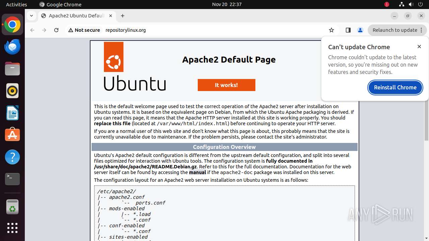Click the sites-enabled entry in config layout
Image resolution: width=429 pixels, height=241 pixels.
point(128,237)
